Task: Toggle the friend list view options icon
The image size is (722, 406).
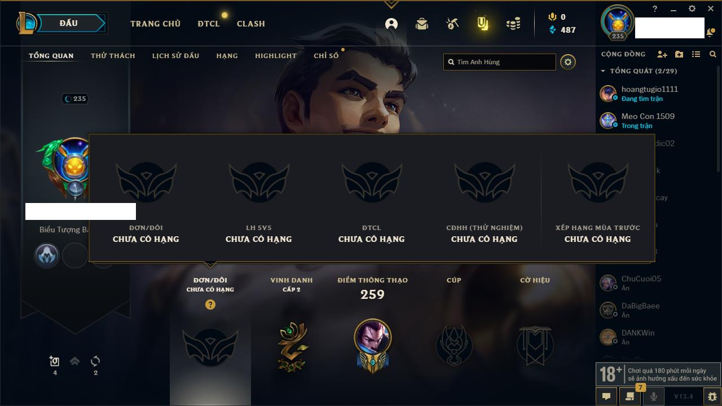Action: pyautogui.click(x=696, y=54)
